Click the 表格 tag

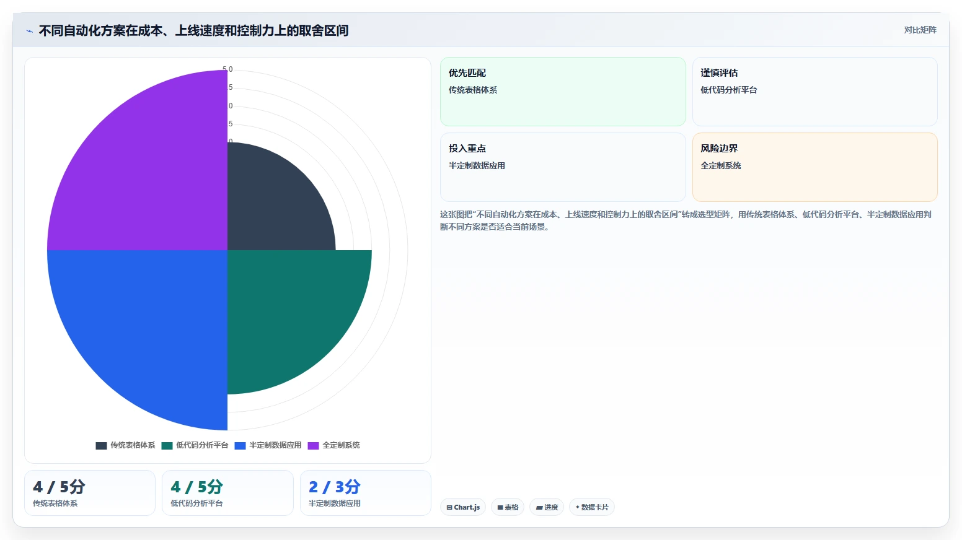click(508, 507)
